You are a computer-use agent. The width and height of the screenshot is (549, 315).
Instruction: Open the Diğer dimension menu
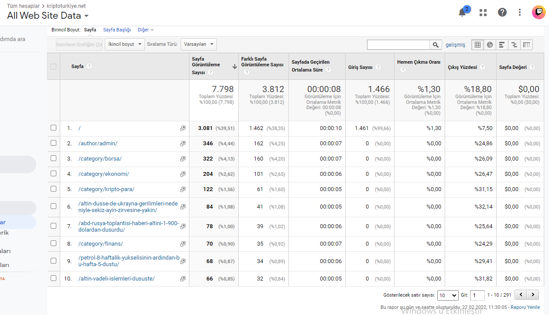[145, 30]
